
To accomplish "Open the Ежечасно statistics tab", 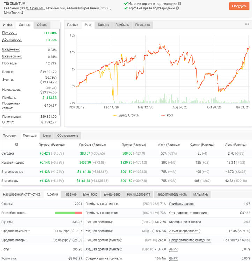I will [x=90, y=194].
